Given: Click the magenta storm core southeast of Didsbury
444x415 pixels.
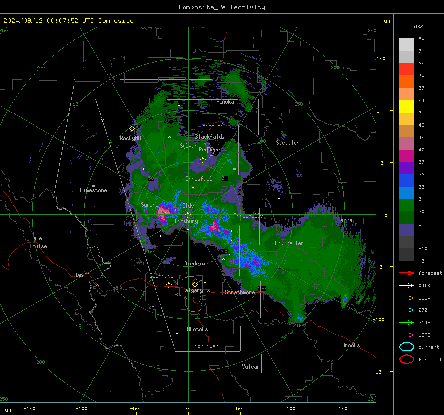Looking at the screenshot, I should (214, 226).
